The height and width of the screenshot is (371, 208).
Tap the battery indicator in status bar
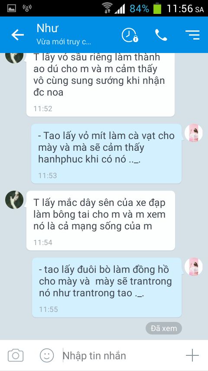click(157, 8)
